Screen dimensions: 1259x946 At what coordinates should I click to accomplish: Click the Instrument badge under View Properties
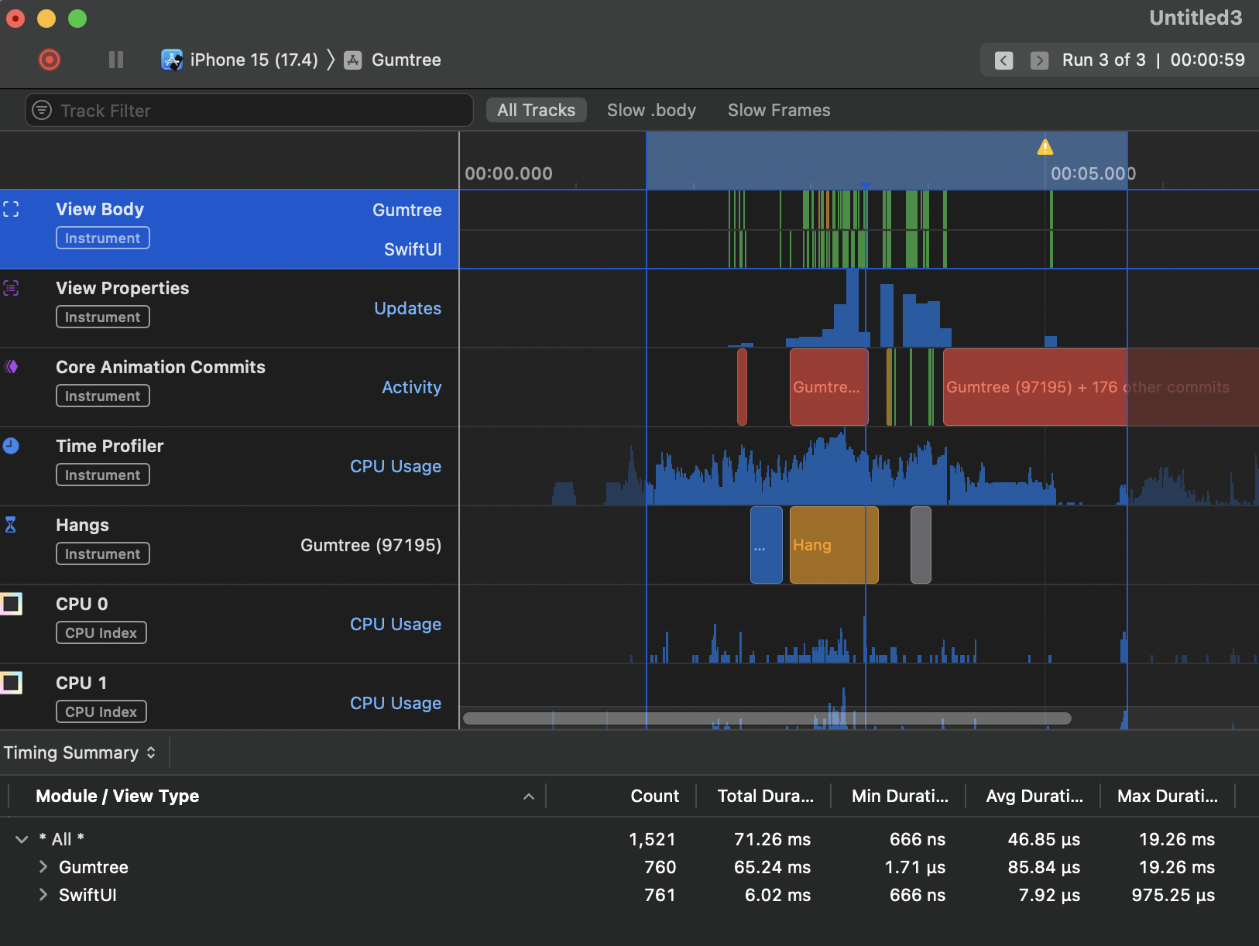point(103,317)
